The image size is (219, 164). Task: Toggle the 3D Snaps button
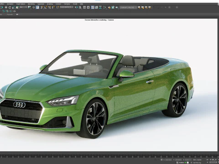pyautogui.click(x=42, y=7)
